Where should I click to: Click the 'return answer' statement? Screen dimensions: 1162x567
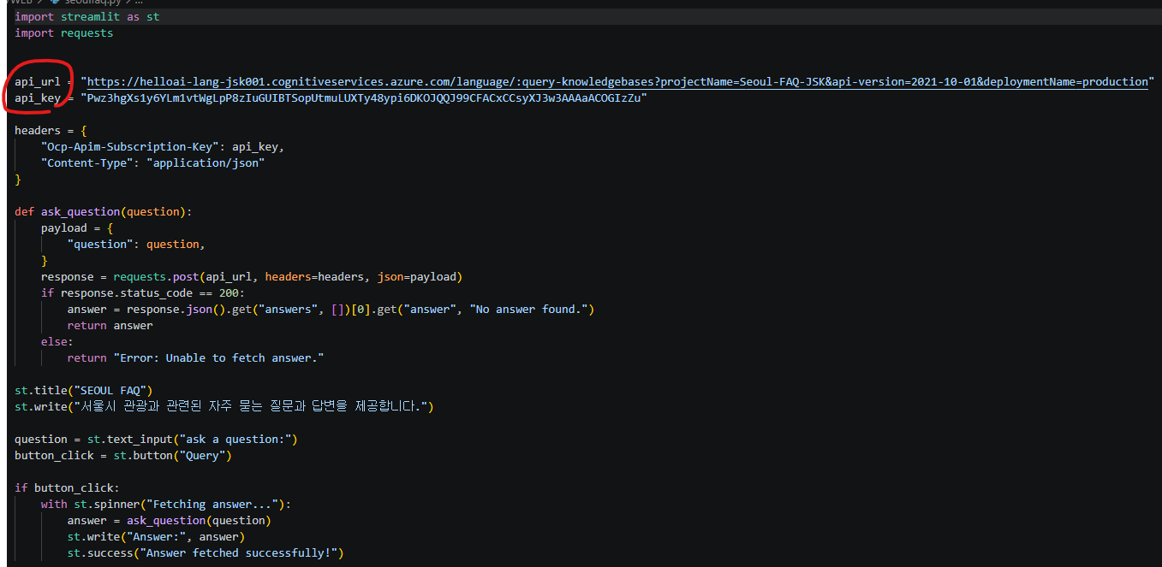(110, 326)
